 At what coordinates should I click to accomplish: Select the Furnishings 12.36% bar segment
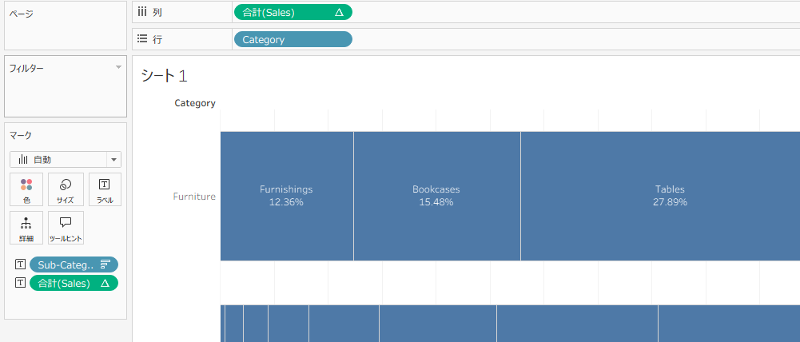point(287,196)
